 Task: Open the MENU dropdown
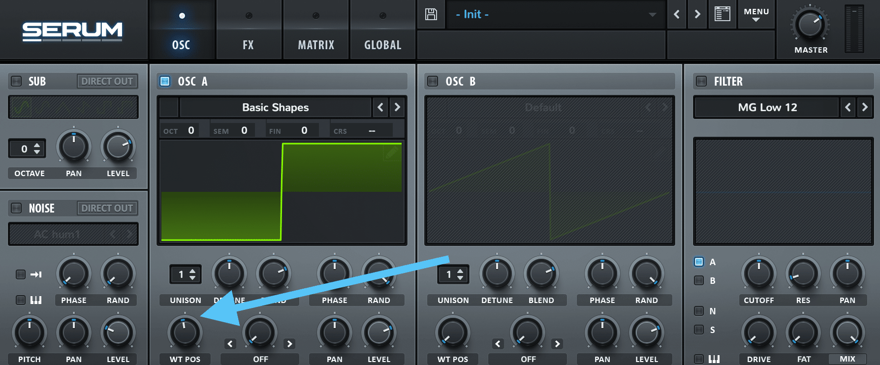click(x=756, y=14)
